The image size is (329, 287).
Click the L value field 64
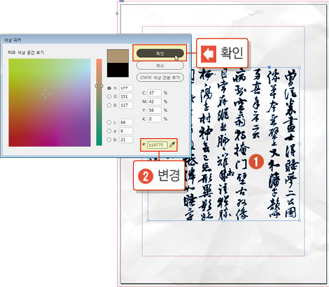pyautogui.click(x=126, y=122)
